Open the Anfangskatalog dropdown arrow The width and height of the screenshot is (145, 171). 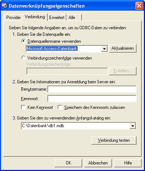(x=133, y=126)
